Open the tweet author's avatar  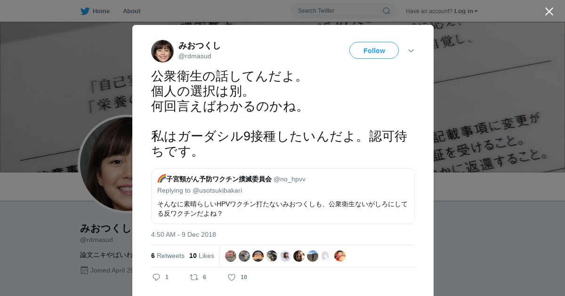click(x=162, y=51)
